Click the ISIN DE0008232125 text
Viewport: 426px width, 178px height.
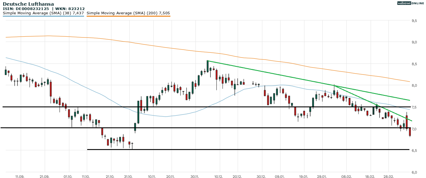coord(26,9)
